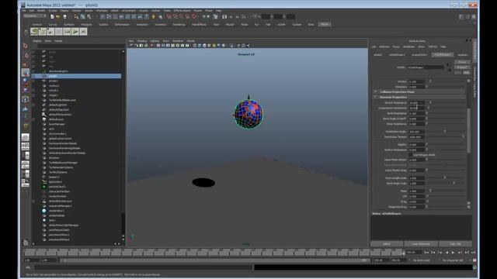Click the Hide button in Attribute Editor
Image resolution: width=497 pixels, height=279 pixels.
point(466,72)
